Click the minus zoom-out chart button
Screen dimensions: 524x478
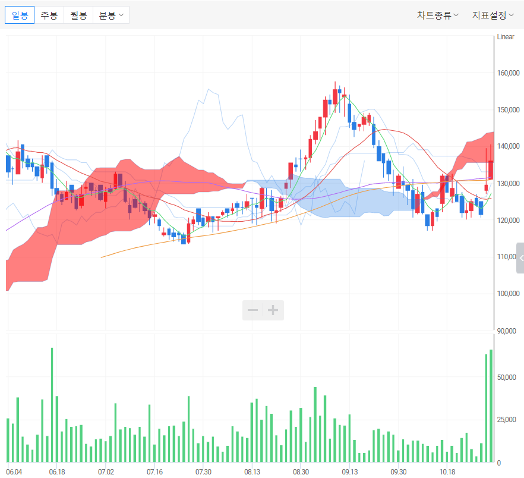pyautogui.click(x=252, y=310)
